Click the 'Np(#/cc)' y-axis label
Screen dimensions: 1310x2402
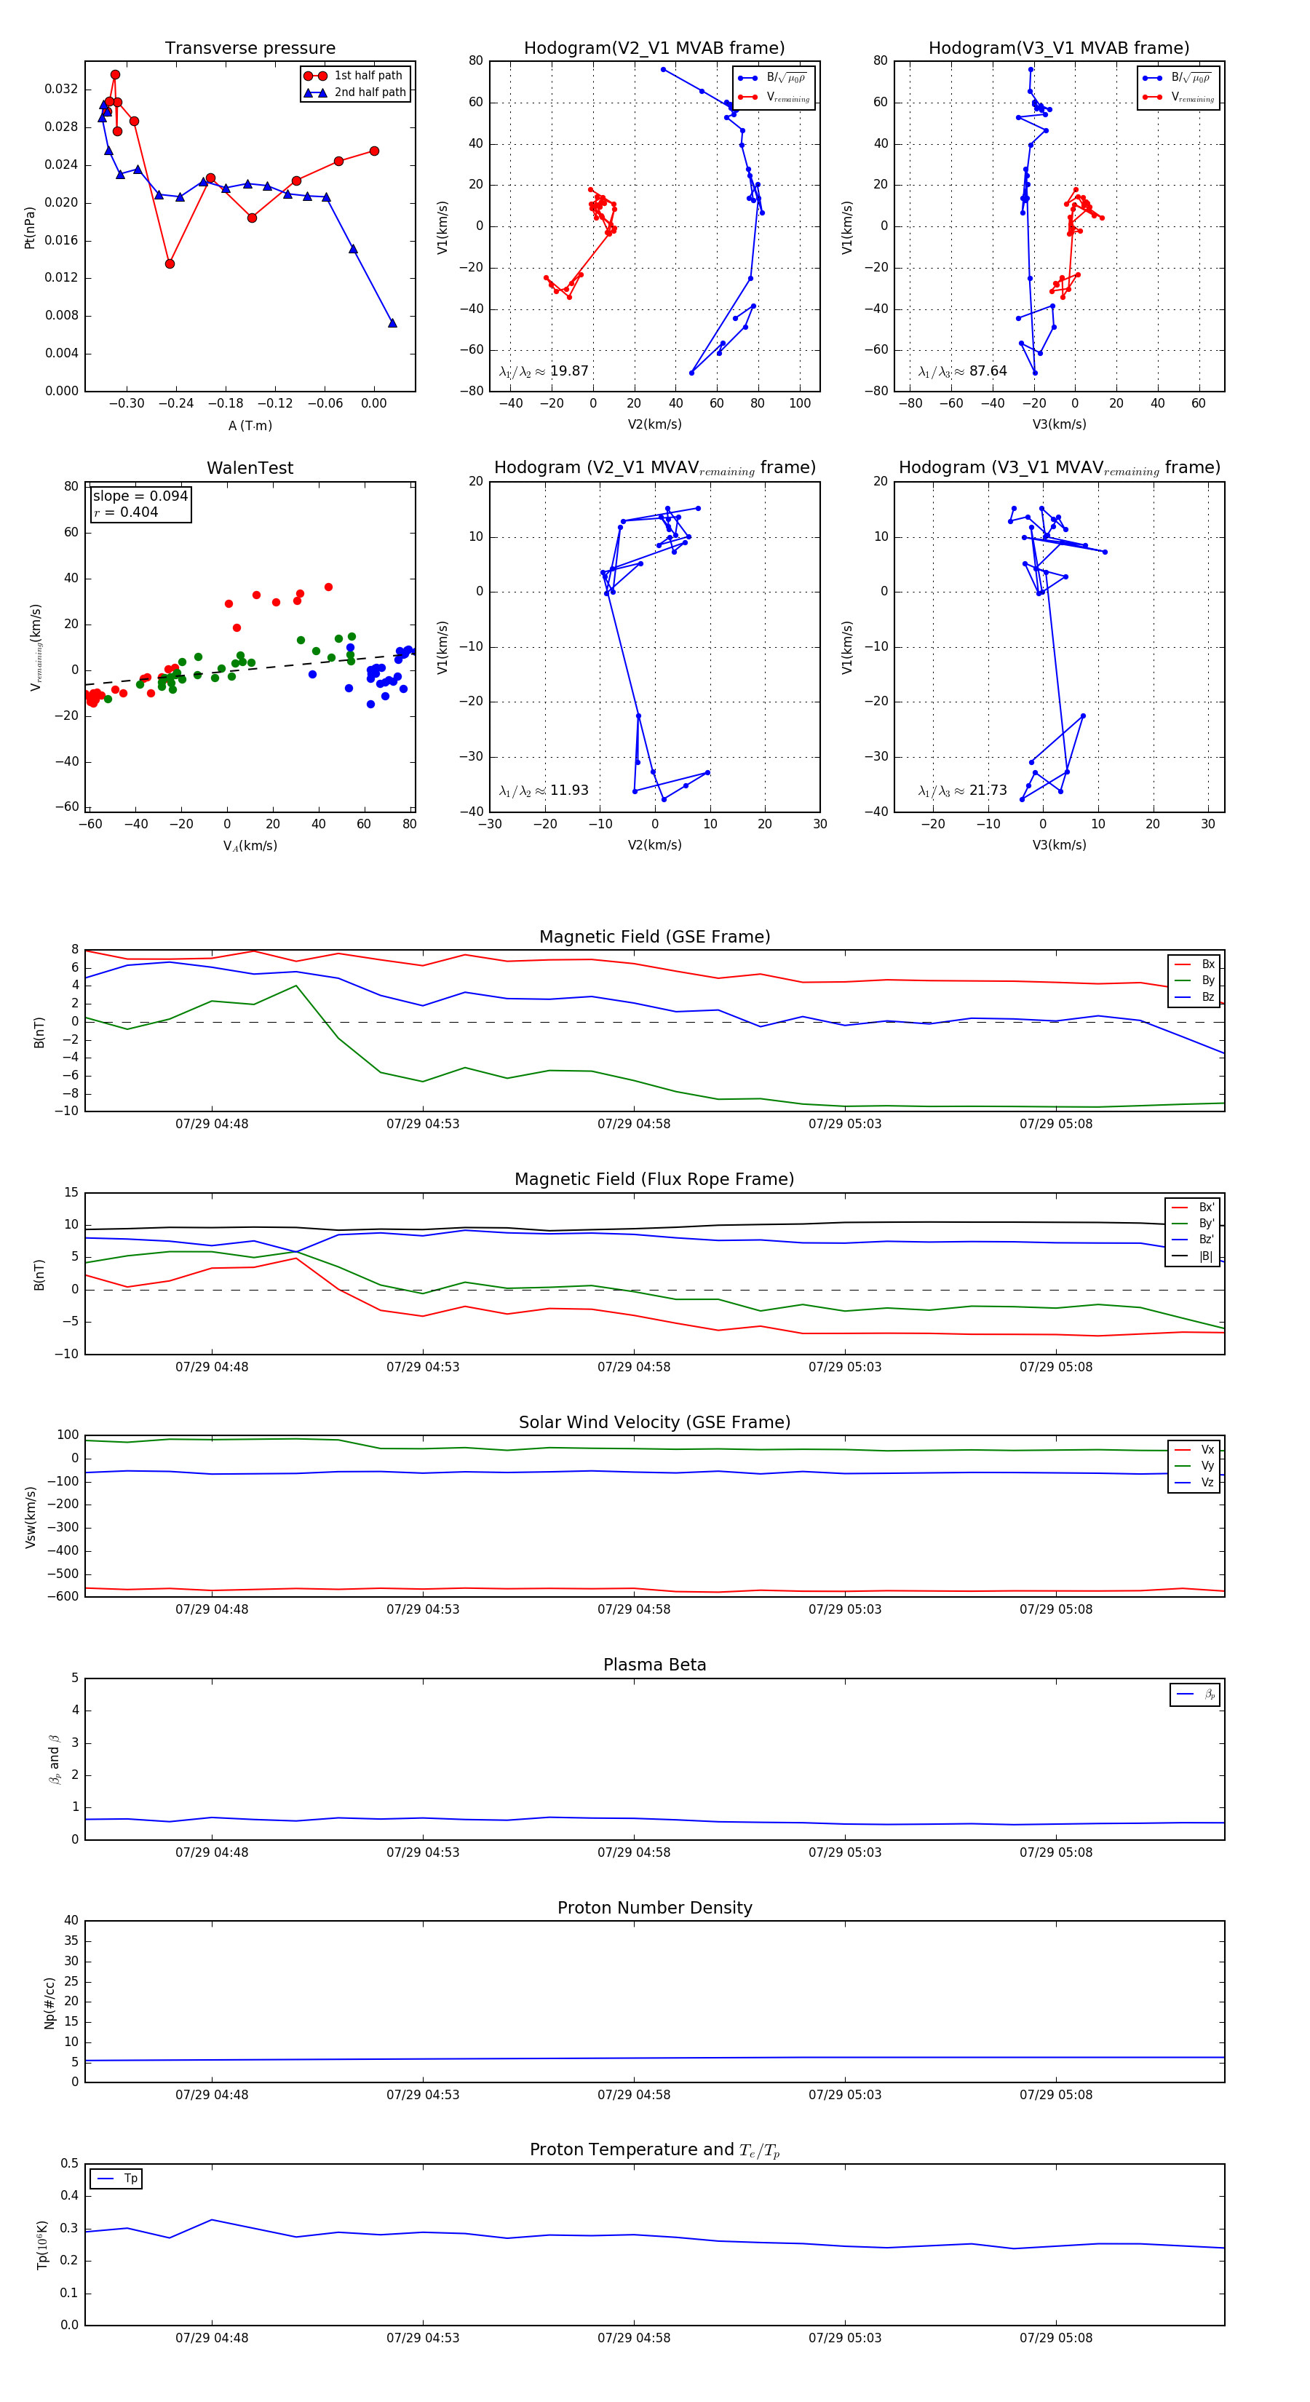click(49, 2003)
